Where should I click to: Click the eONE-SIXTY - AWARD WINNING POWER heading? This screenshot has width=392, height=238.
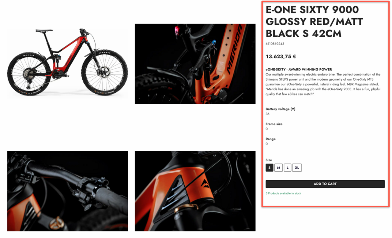click(x=299, y=70)
